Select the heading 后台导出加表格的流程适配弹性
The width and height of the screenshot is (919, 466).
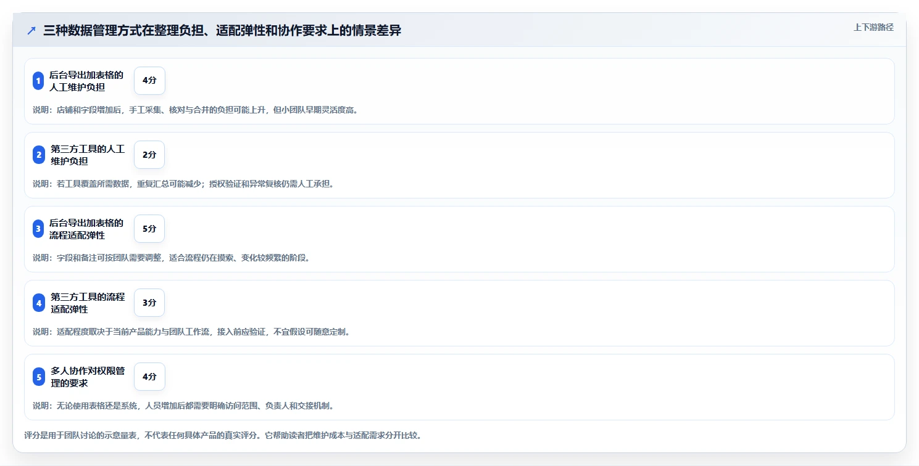[86, 229]
